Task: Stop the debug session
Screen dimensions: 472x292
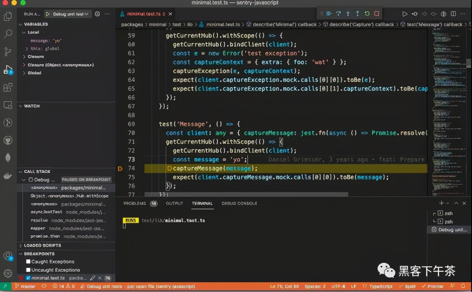Action: [376, 14]
